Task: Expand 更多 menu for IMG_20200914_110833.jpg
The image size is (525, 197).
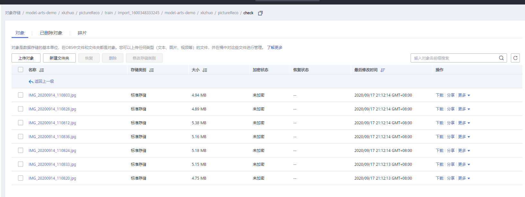Action: click(x=464, y=164)
